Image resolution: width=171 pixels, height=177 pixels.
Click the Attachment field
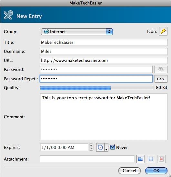[x=87, y=159]
